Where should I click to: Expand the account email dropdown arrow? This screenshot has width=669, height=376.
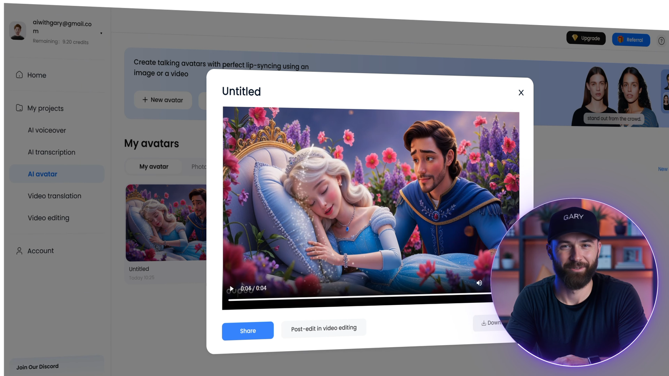click(101, 33)
